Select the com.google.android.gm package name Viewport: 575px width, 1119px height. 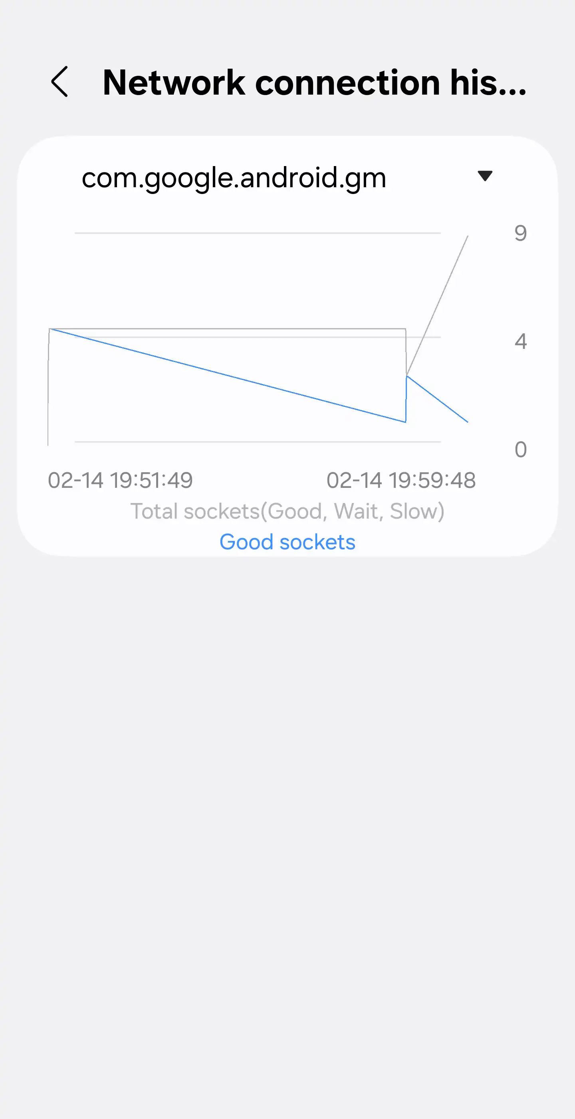[x=234, y=178]
